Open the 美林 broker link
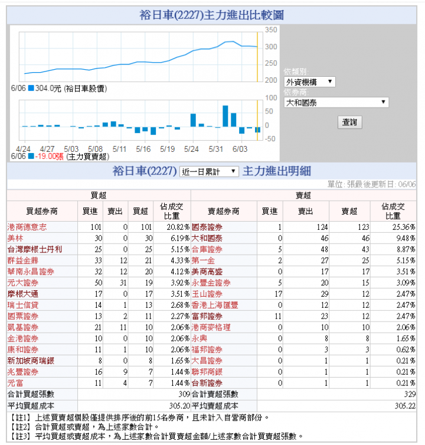 click(15, 238)
